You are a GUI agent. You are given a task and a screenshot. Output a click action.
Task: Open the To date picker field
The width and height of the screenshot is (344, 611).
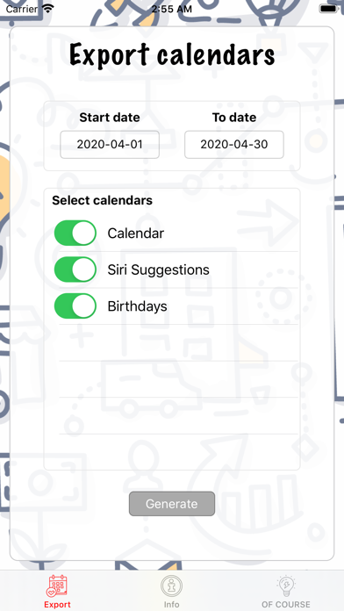click(x=234, y=145)
